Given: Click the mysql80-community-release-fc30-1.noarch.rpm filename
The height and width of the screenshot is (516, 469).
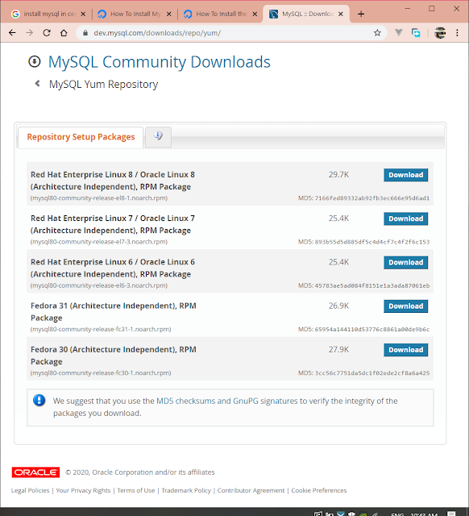Looking at the screenshot, I should (x=101, y=373).
